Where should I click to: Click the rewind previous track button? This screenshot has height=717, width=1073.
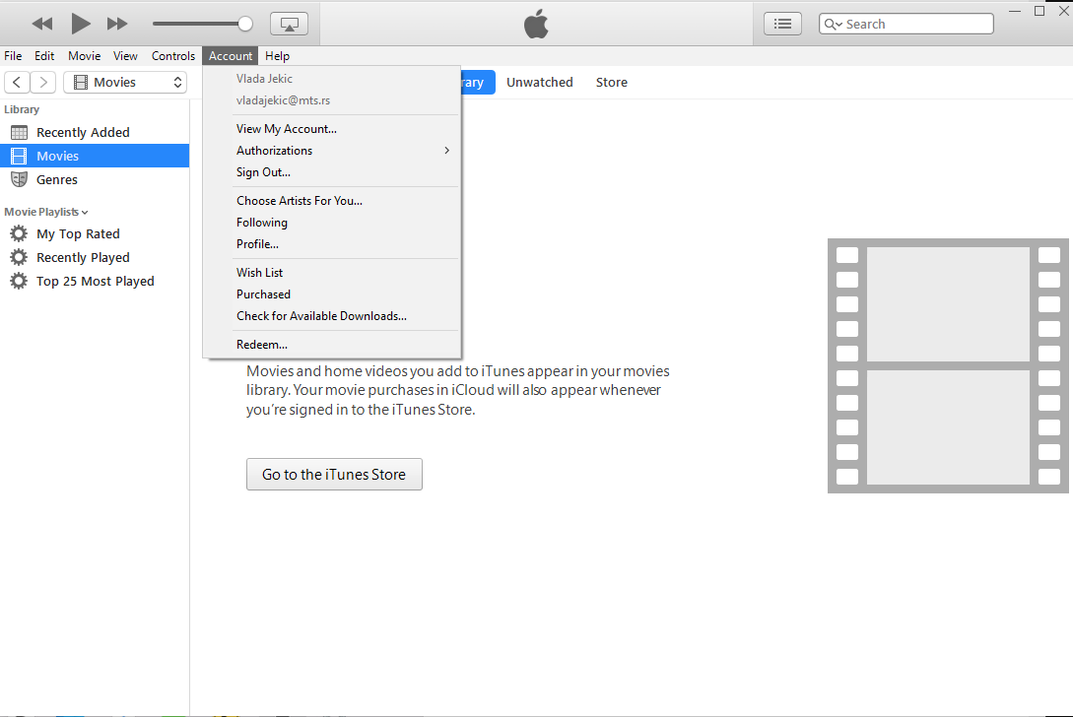41,24
